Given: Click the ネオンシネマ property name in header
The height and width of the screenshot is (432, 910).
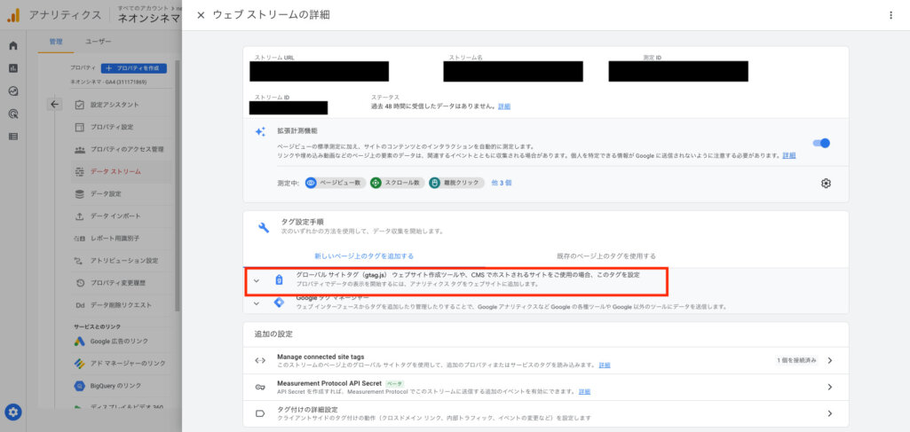Looking at the screenshot, I should 149,19.
